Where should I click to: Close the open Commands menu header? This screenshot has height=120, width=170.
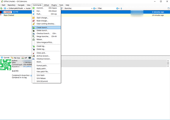[37, 5]
